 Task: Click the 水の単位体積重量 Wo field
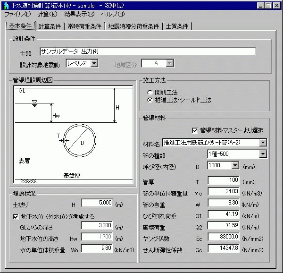pos(97,248)
